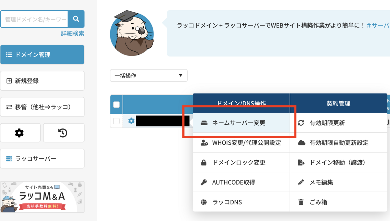Viewport: 390px width, 221px height.
Task: Click the history clock icon in sidebar
Action: pyautogui.click(x=64, y=132)
